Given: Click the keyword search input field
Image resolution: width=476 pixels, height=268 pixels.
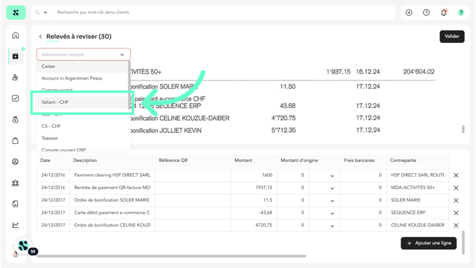Looking at the screenshot, I should click(223, 12).
